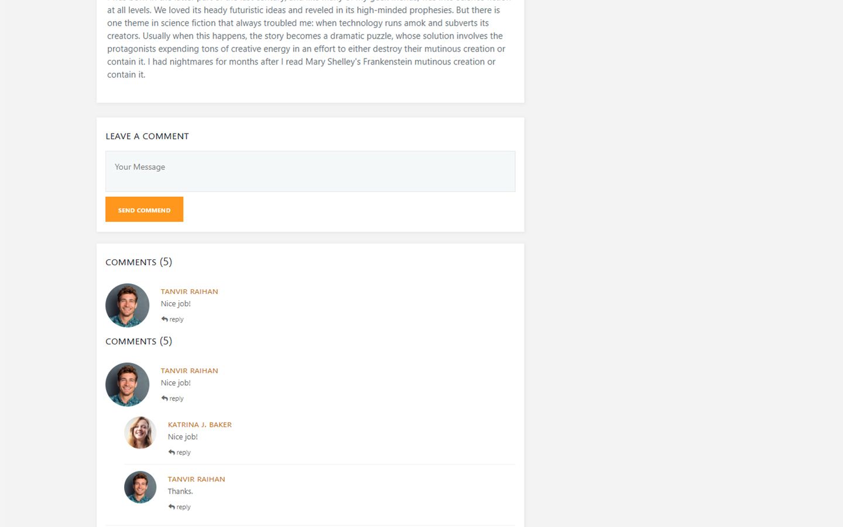Click Tanvir Raihan's name under second Comments heading
This screenshot has width=843, height=527.
tap(189, 371)
